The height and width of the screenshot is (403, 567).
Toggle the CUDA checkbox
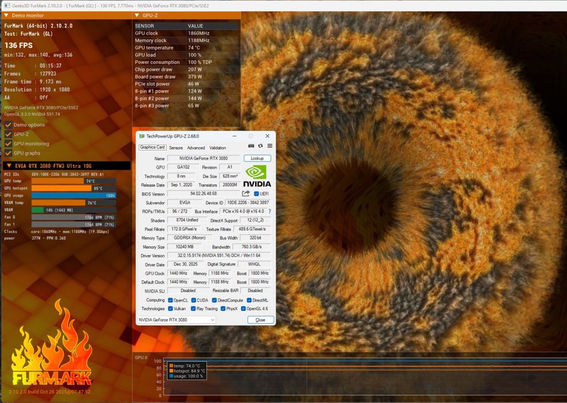[x=193, y=300]
